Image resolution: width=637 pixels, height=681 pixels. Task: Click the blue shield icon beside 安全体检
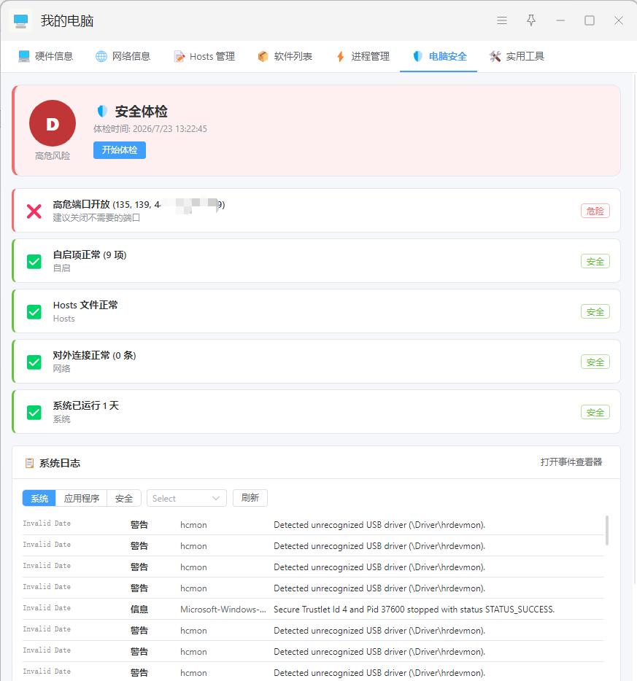coord(102,111)
